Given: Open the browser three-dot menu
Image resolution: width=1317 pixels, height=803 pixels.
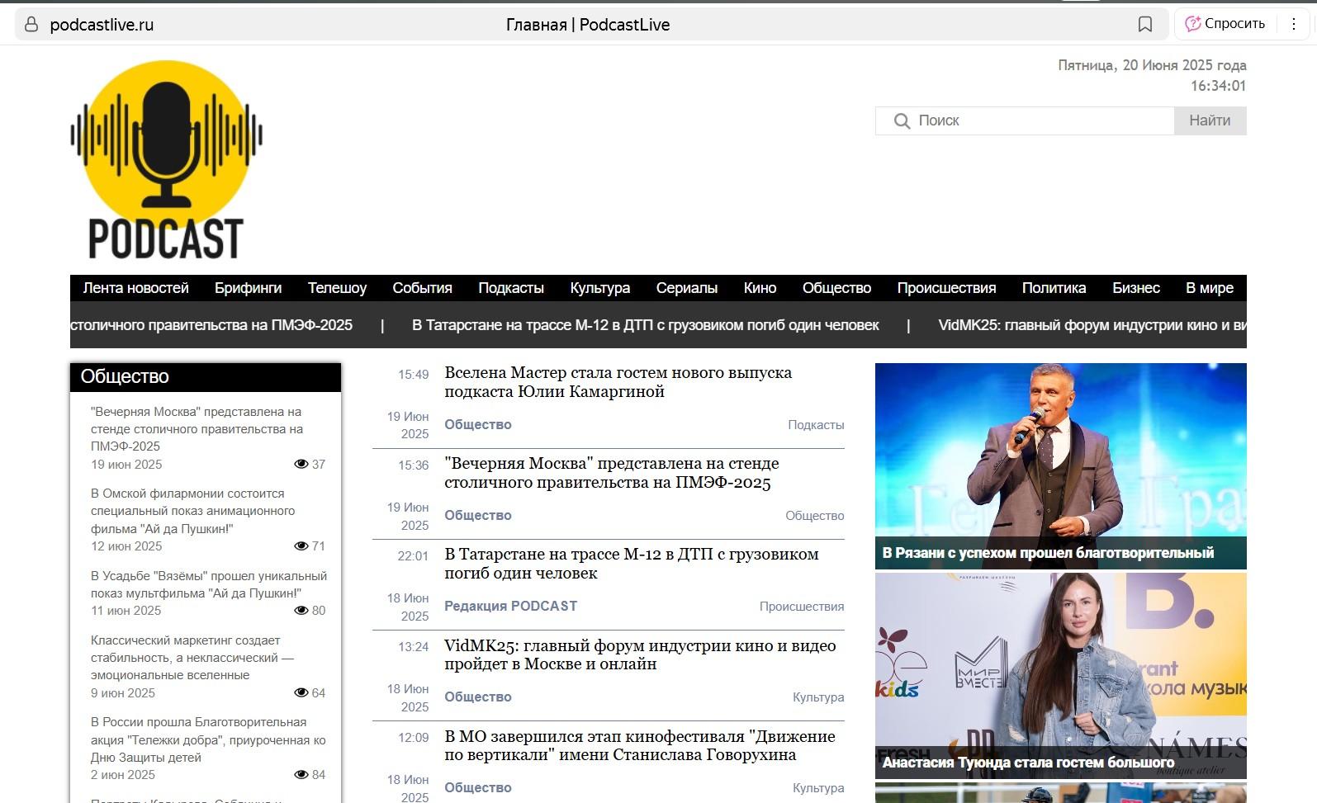Looking at the screenshot, I should (x=1294, y=24).
